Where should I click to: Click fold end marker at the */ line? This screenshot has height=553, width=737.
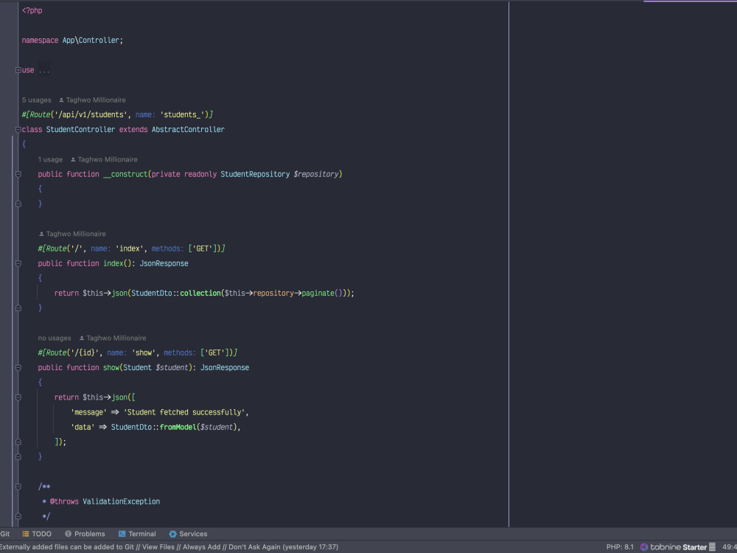(x=18, y=516)
